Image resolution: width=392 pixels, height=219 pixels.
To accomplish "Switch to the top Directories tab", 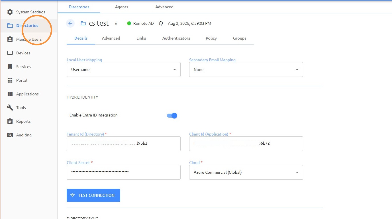I will pos(79,7).
